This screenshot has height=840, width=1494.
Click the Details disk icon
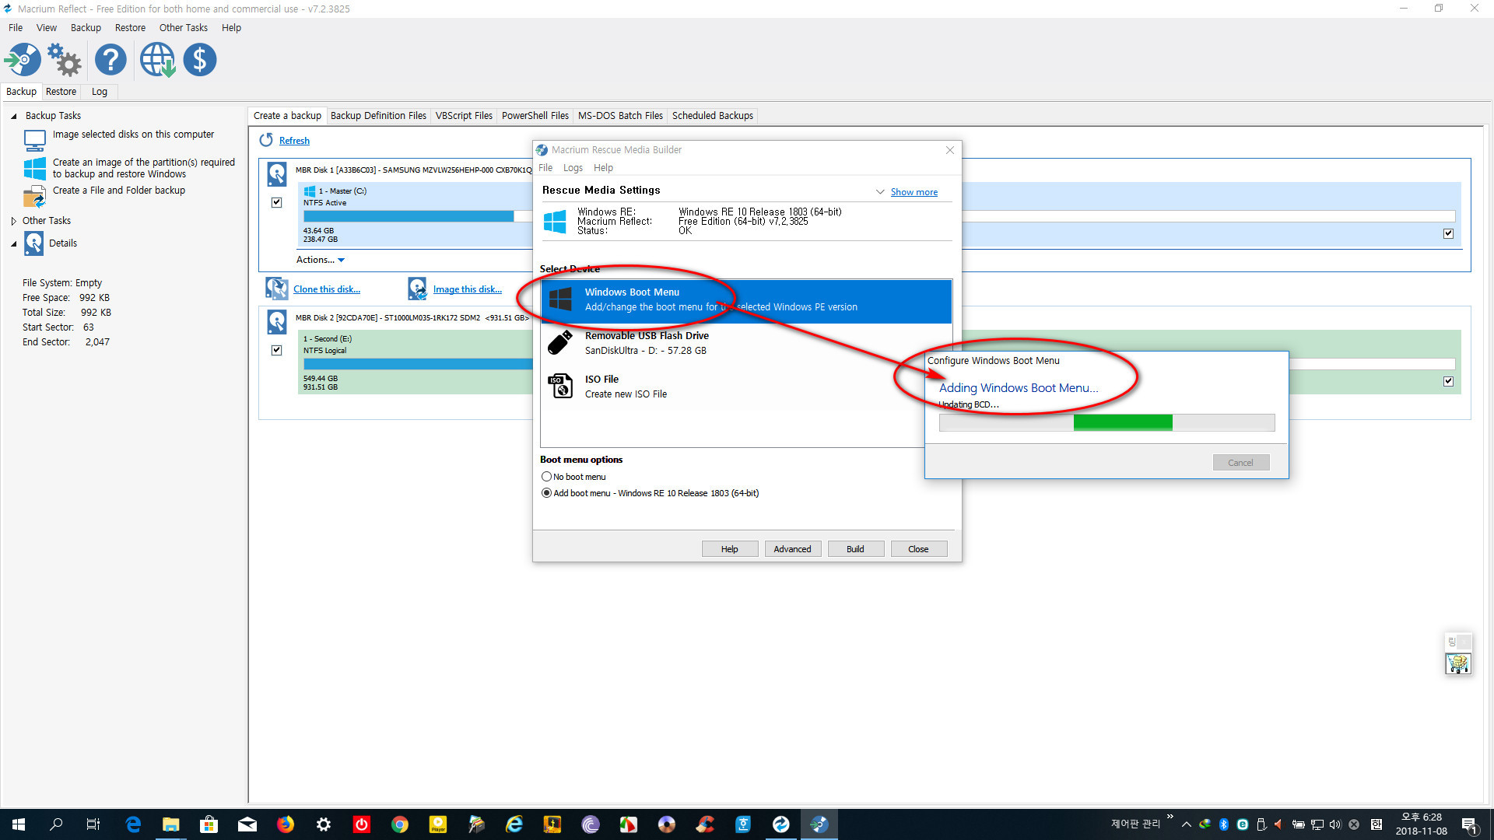[34, 243]
